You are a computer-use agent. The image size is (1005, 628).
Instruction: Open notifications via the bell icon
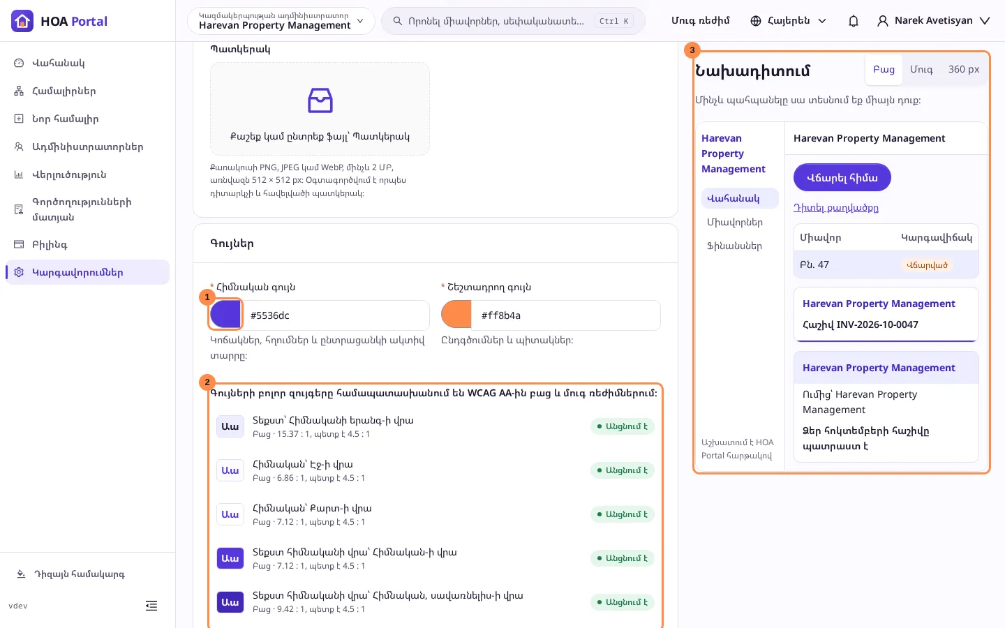click(x=853, y=21)
